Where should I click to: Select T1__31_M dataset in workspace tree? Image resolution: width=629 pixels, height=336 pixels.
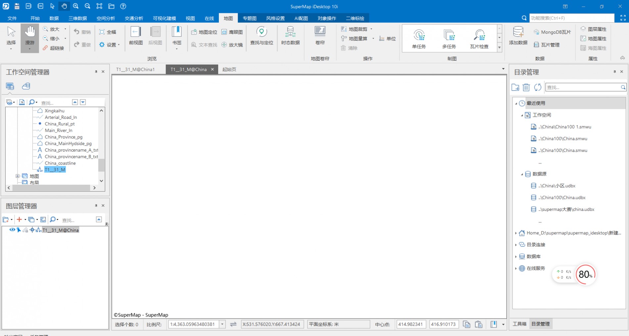click(x=55, y=169)
